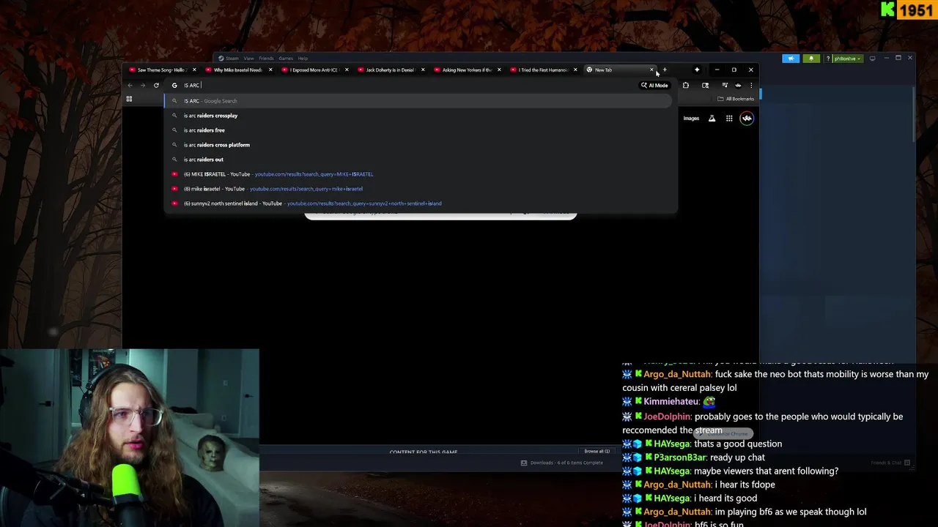Open the Friends menu in Steam

(x=266, y=59)
